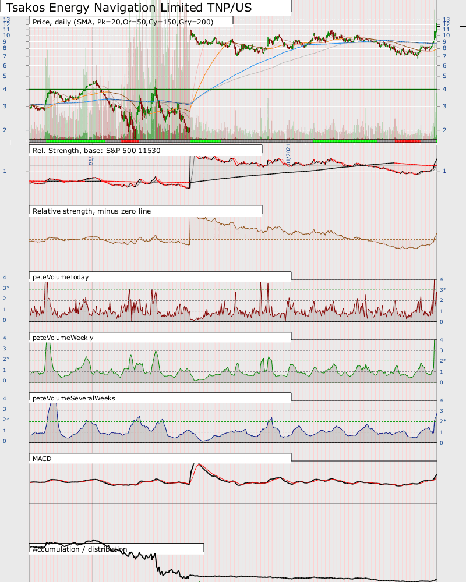Click 2* threshold on right peteVolumeSeveralWeeks axis
This screenshot has height=582, width=466.
click(443, 421)
